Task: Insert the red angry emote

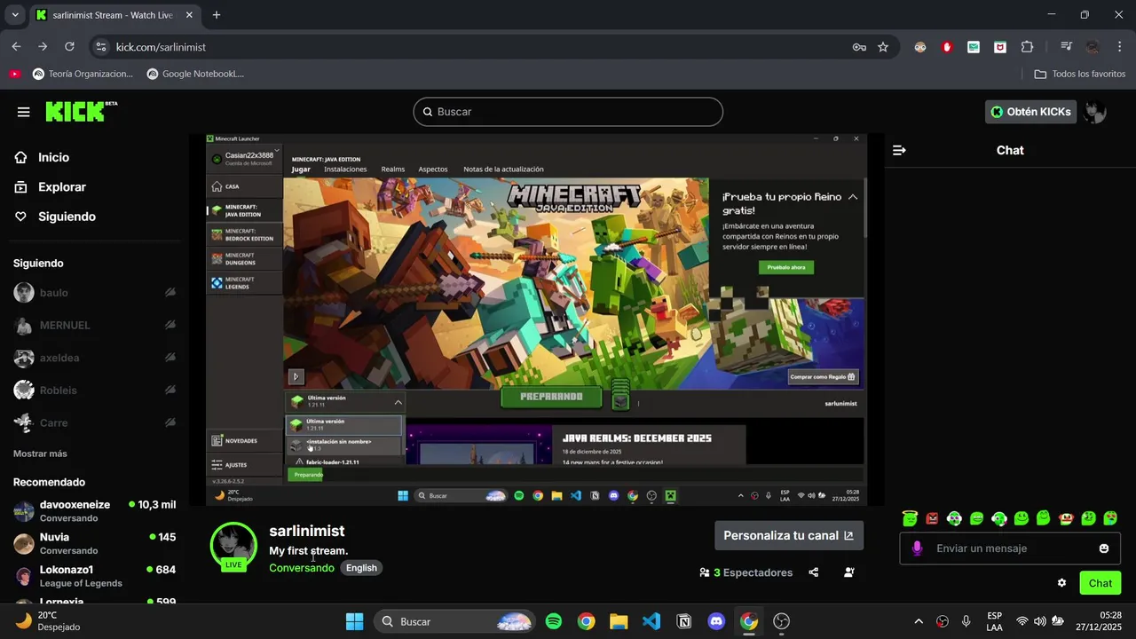Action: [932, 518]
